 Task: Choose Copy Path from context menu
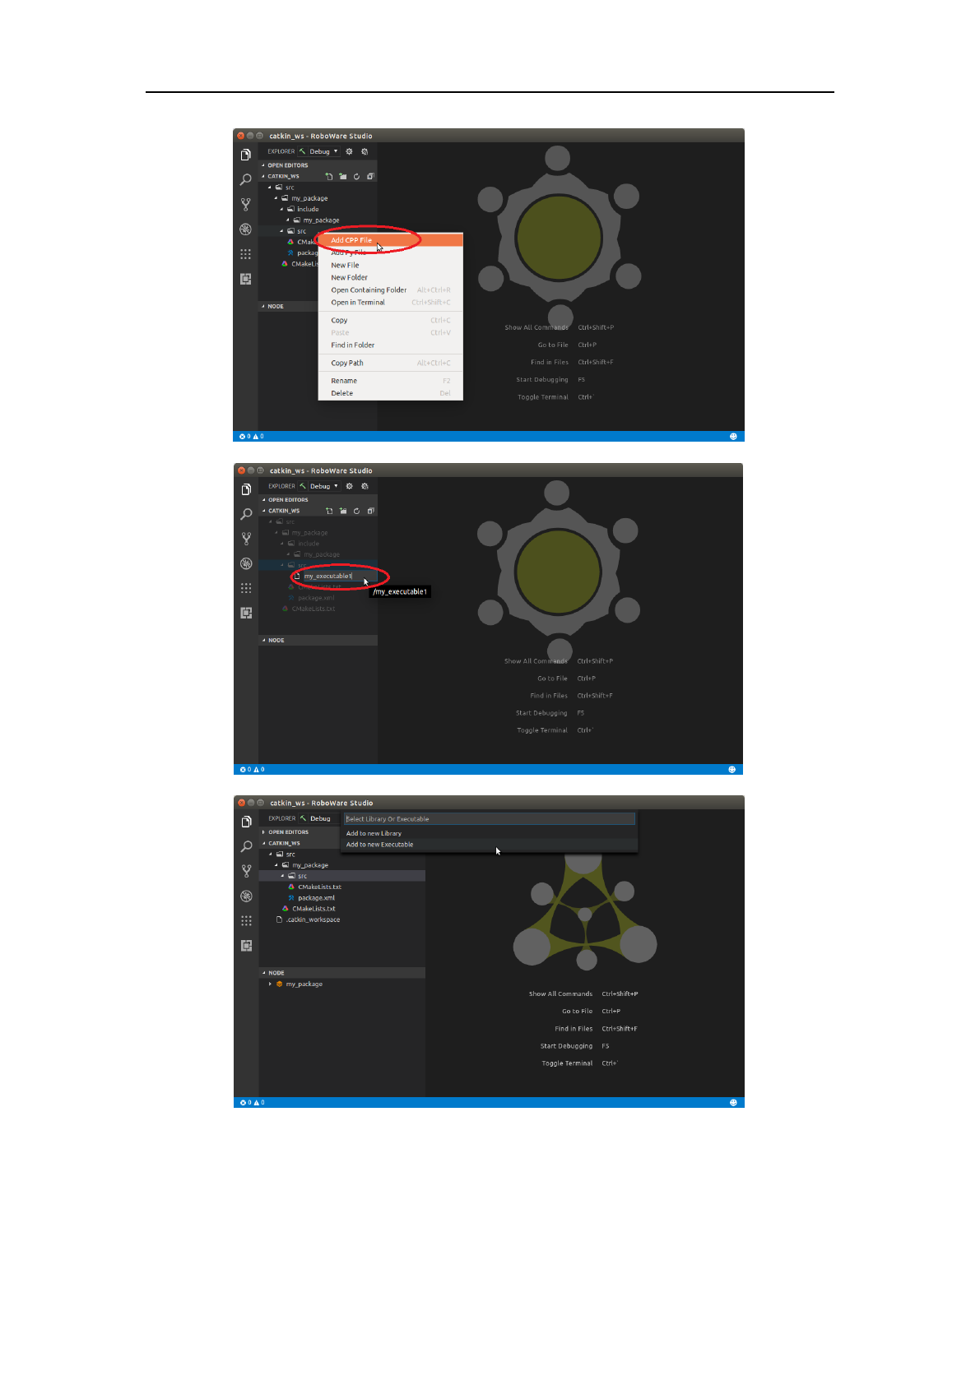click(391, 363)
